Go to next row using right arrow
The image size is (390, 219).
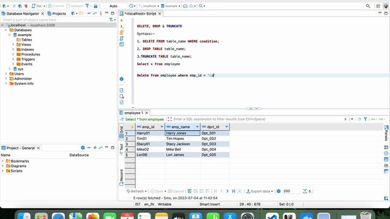tap(227, 191)
